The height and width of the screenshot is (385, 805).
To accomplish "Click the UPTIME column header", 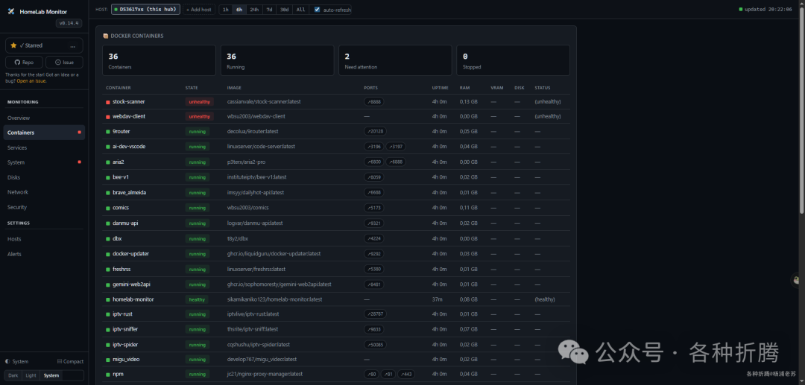I will pos(440,88).
